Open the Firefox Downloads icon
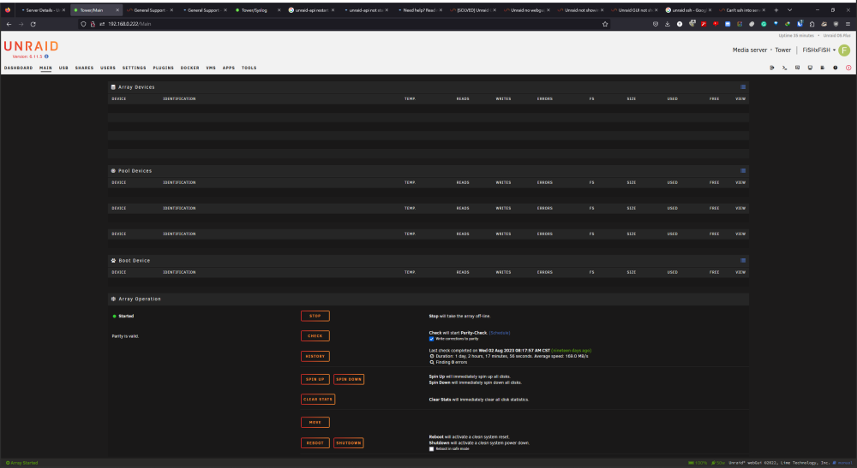The width and height of the screenshot is (857, 468). pyautogui.click(x=668, y=24)
